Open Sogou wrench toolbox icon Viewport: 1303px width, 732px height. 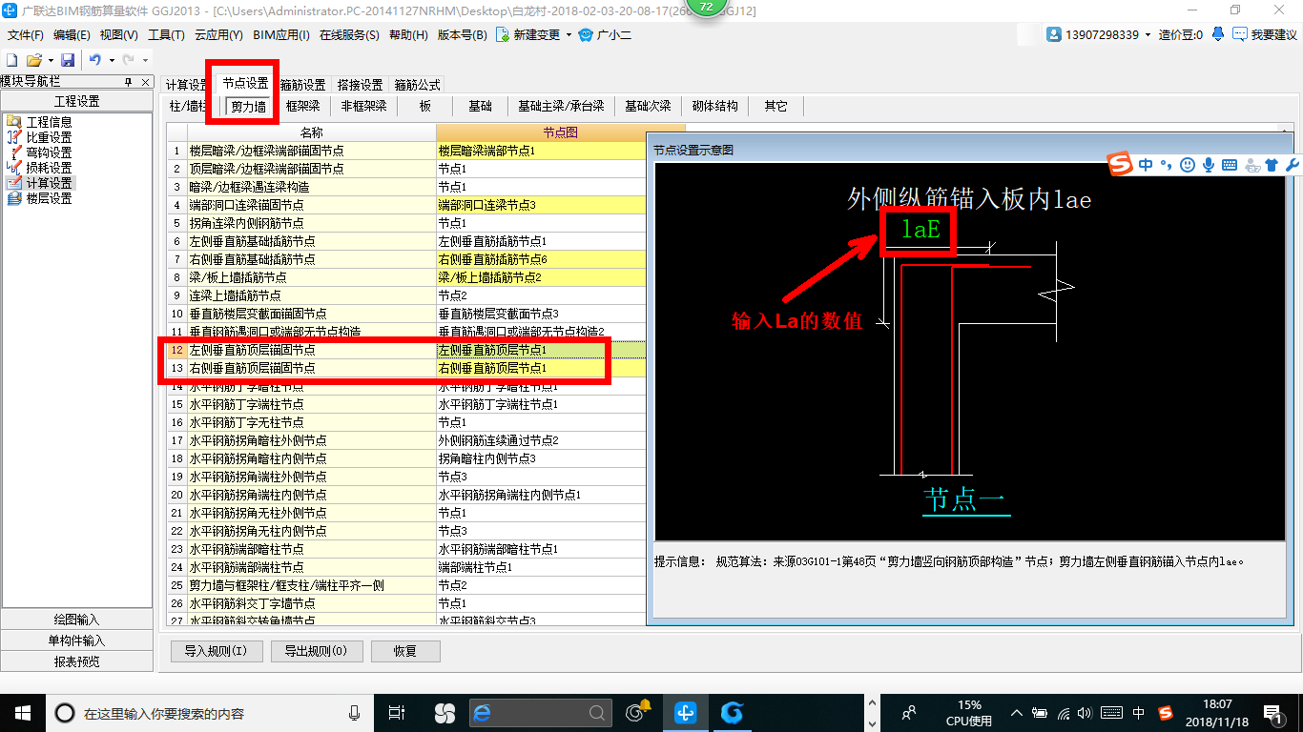1293,165
